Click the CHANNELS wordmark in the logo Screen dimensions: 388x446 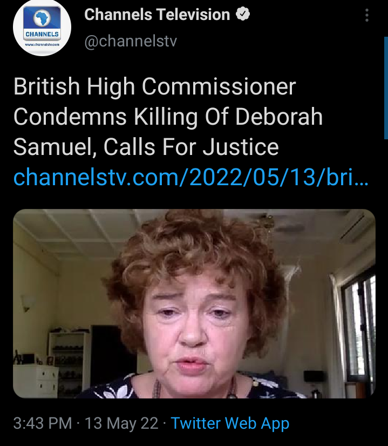click(42, 34)
